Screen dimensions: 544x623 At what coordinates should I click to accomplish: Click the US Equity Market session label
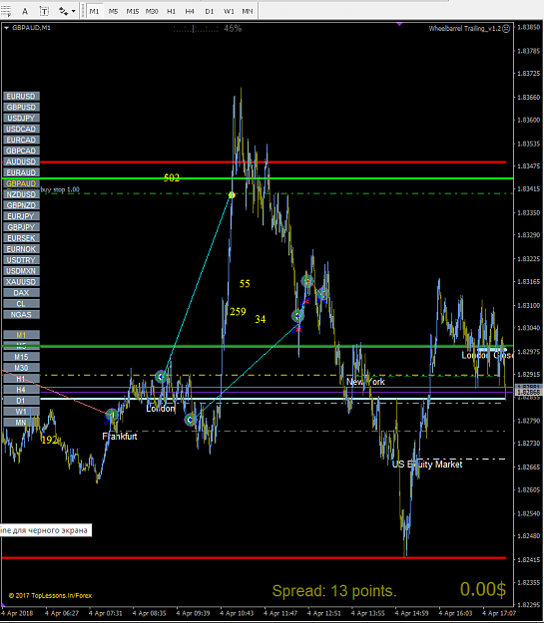[x=427, y=465]
